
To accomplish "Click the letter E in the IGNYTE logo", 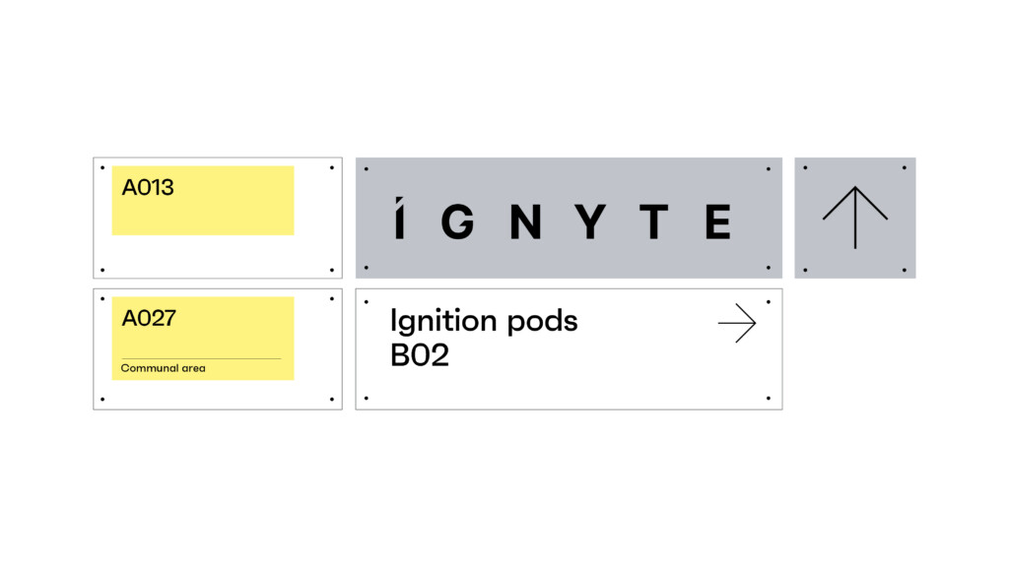I will click(x=717, y=221).
